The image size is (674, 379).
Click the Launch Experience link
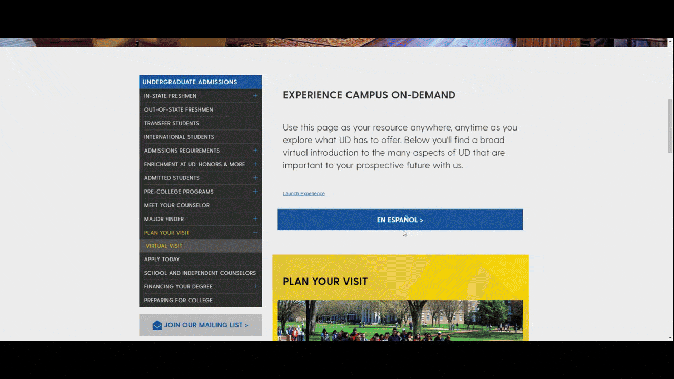304,194
